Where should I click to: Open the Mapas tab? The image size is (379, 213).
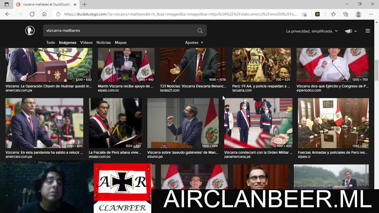click(x=121, y=43)
